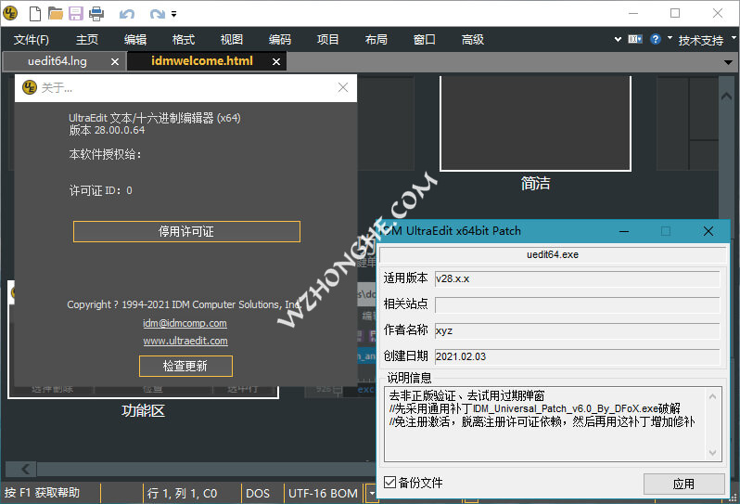
Task: Click the ribbon layout mode icon
Action: coord(635,39)
